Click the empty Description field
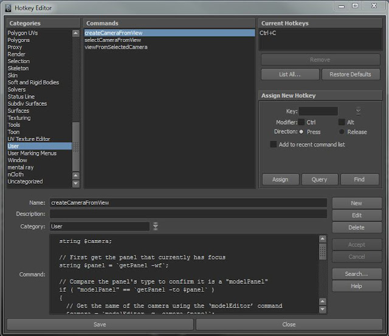Image resolution: width=389 pixels, height=336 pixels. click(188, 214)
